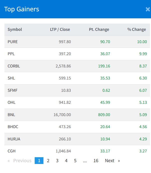Viewport: 151px width, 173px height.
Task: Click the Previous page link
Action: [20, 161]
